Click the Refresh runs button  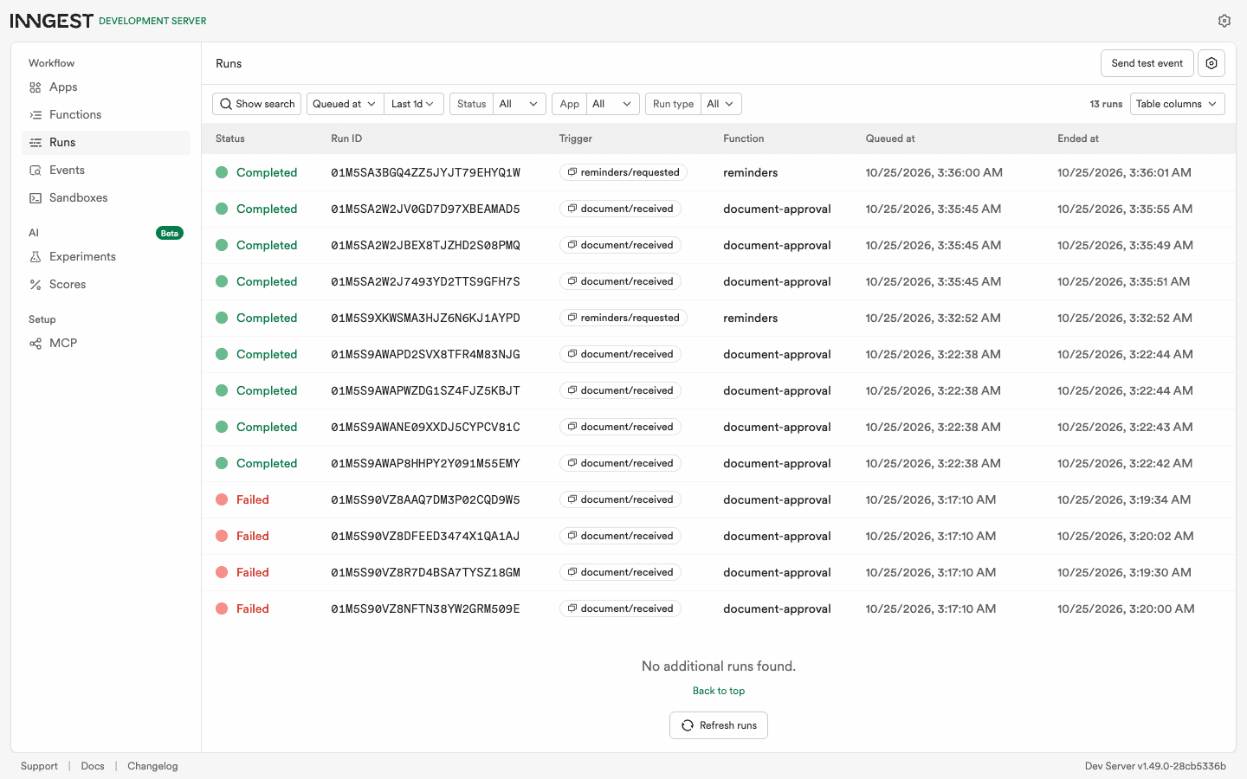pos(719,725)
